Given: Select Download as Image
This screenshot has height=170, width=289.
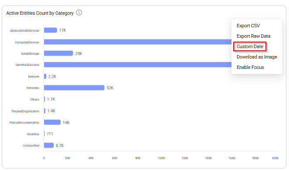Looking at the screenshot, I should click(x=257, y=57).
